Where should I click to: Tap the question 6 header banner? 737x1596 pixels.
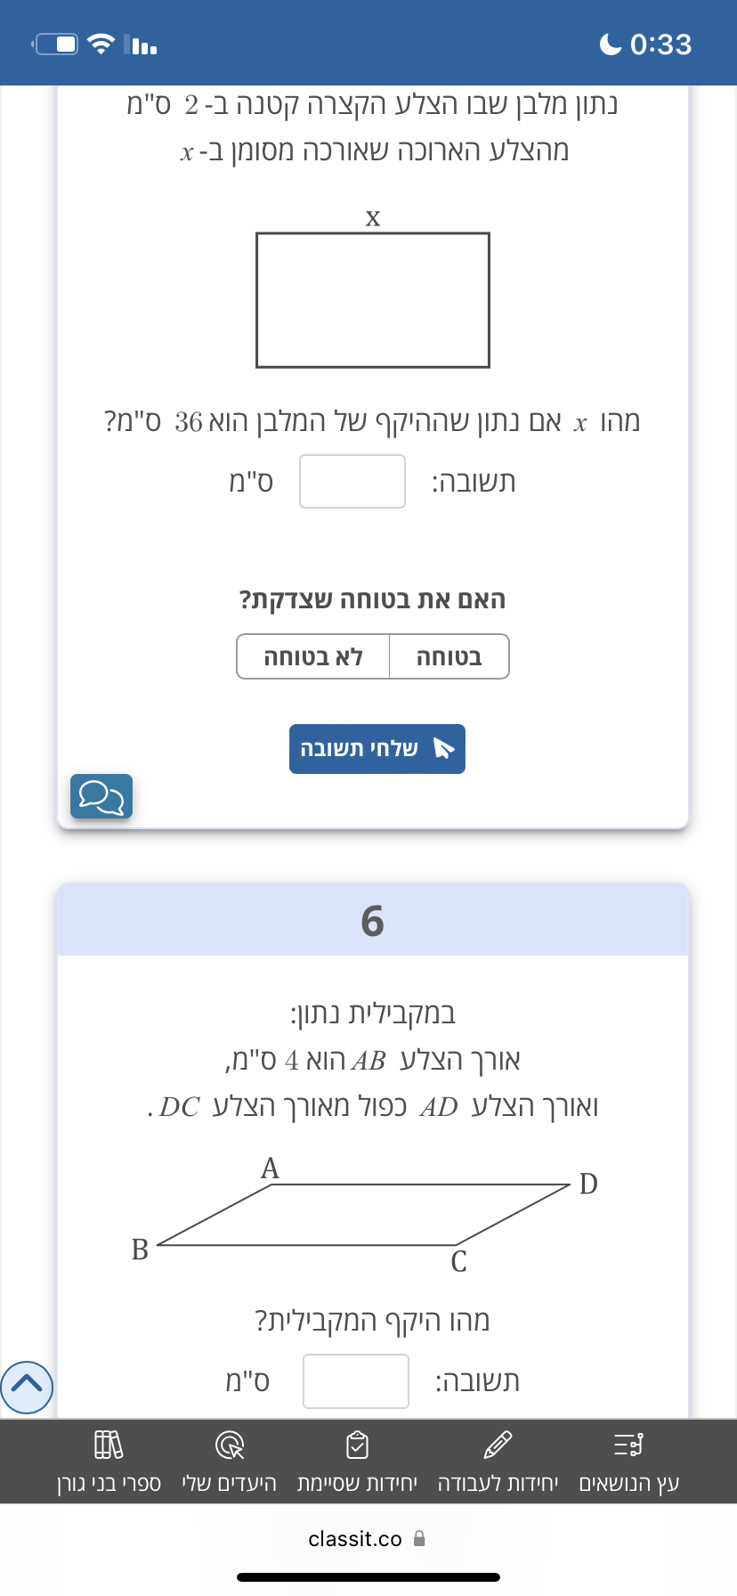[x=373, y=920]
